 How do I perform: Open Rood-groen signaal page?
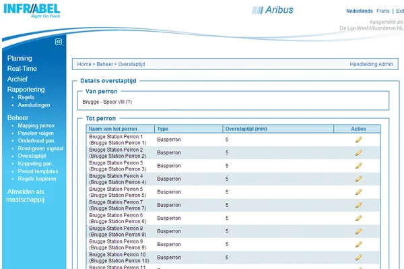[x=40, y=148]
